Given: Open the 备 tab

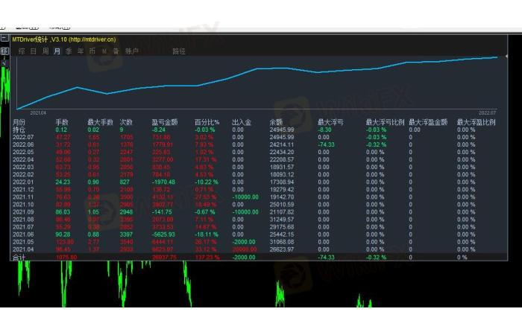Looking at the screenshot, I should 116,51.
